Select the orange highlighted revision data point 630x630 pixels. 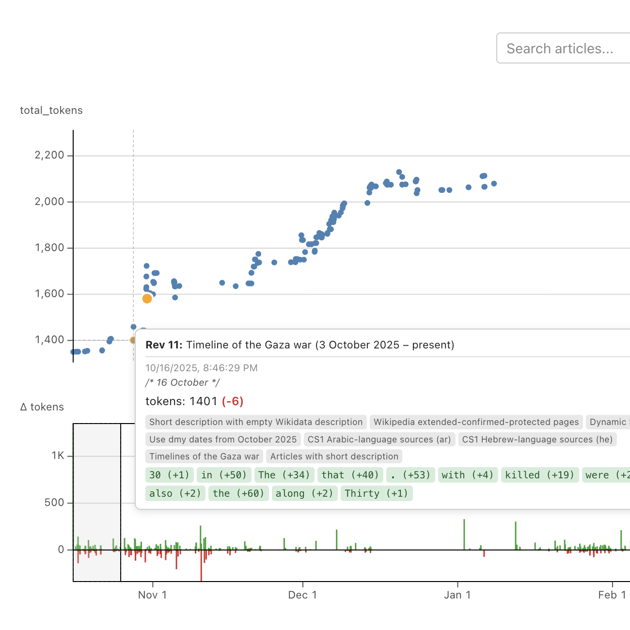(x=147, y=299)
